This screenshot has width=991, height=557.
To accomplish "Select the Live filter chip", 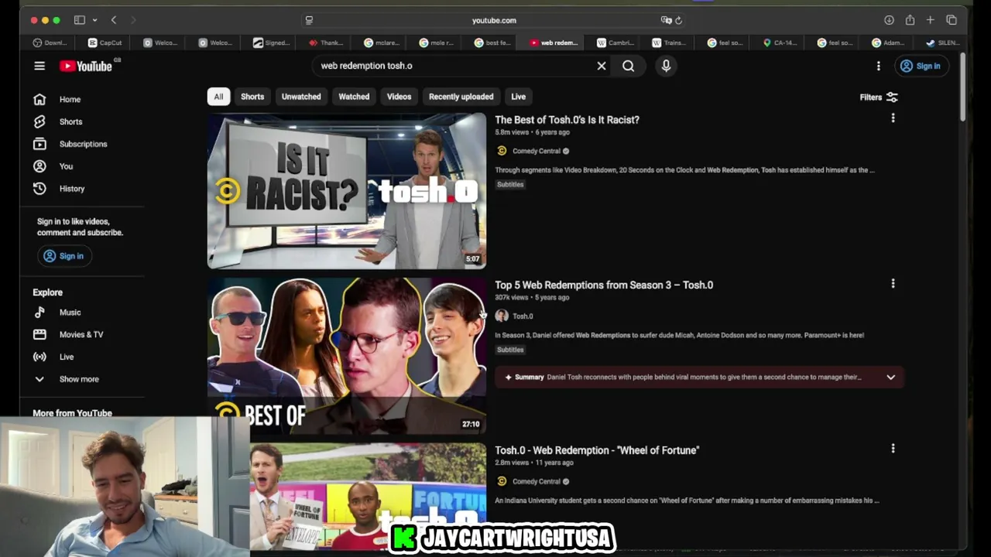I will click(x=519, y=97).
